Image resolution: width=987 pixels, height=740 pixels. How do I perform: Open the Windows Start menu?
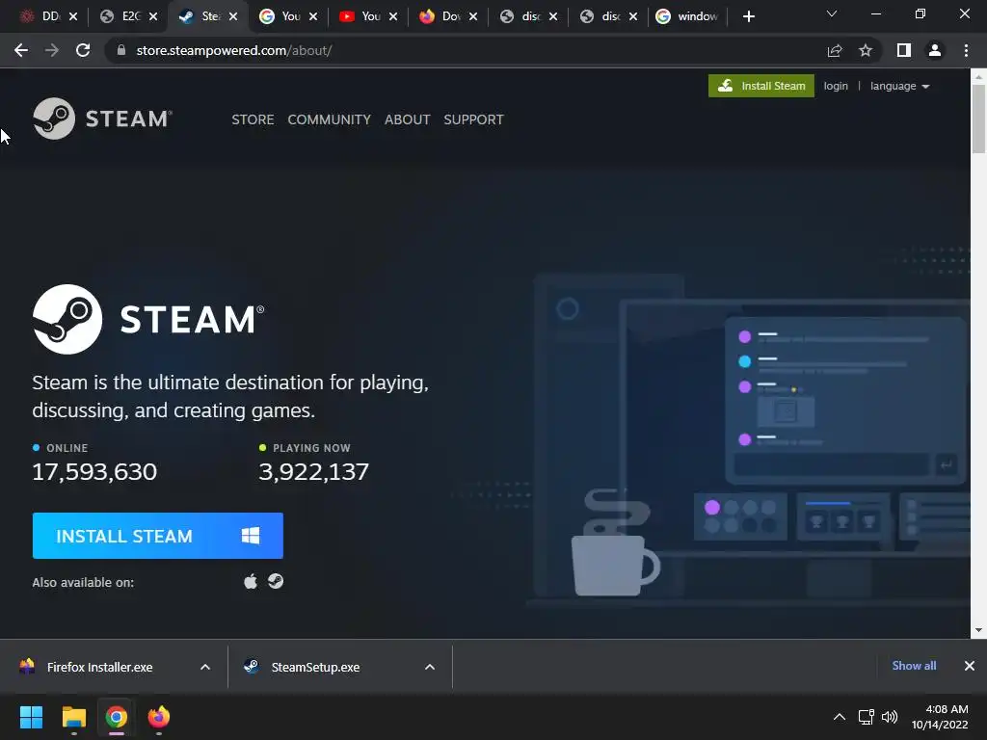click(31, 717)
